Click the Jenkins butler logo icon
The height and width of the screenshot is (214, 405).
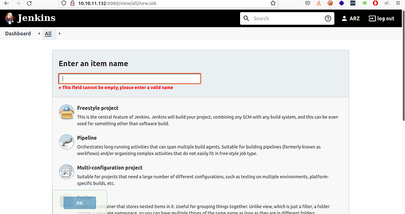(x=10, y=19)
